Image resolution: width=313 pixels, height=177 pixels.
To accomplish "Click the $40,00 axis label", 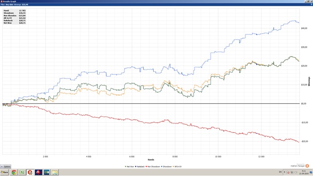I will [x=304, y=28].
